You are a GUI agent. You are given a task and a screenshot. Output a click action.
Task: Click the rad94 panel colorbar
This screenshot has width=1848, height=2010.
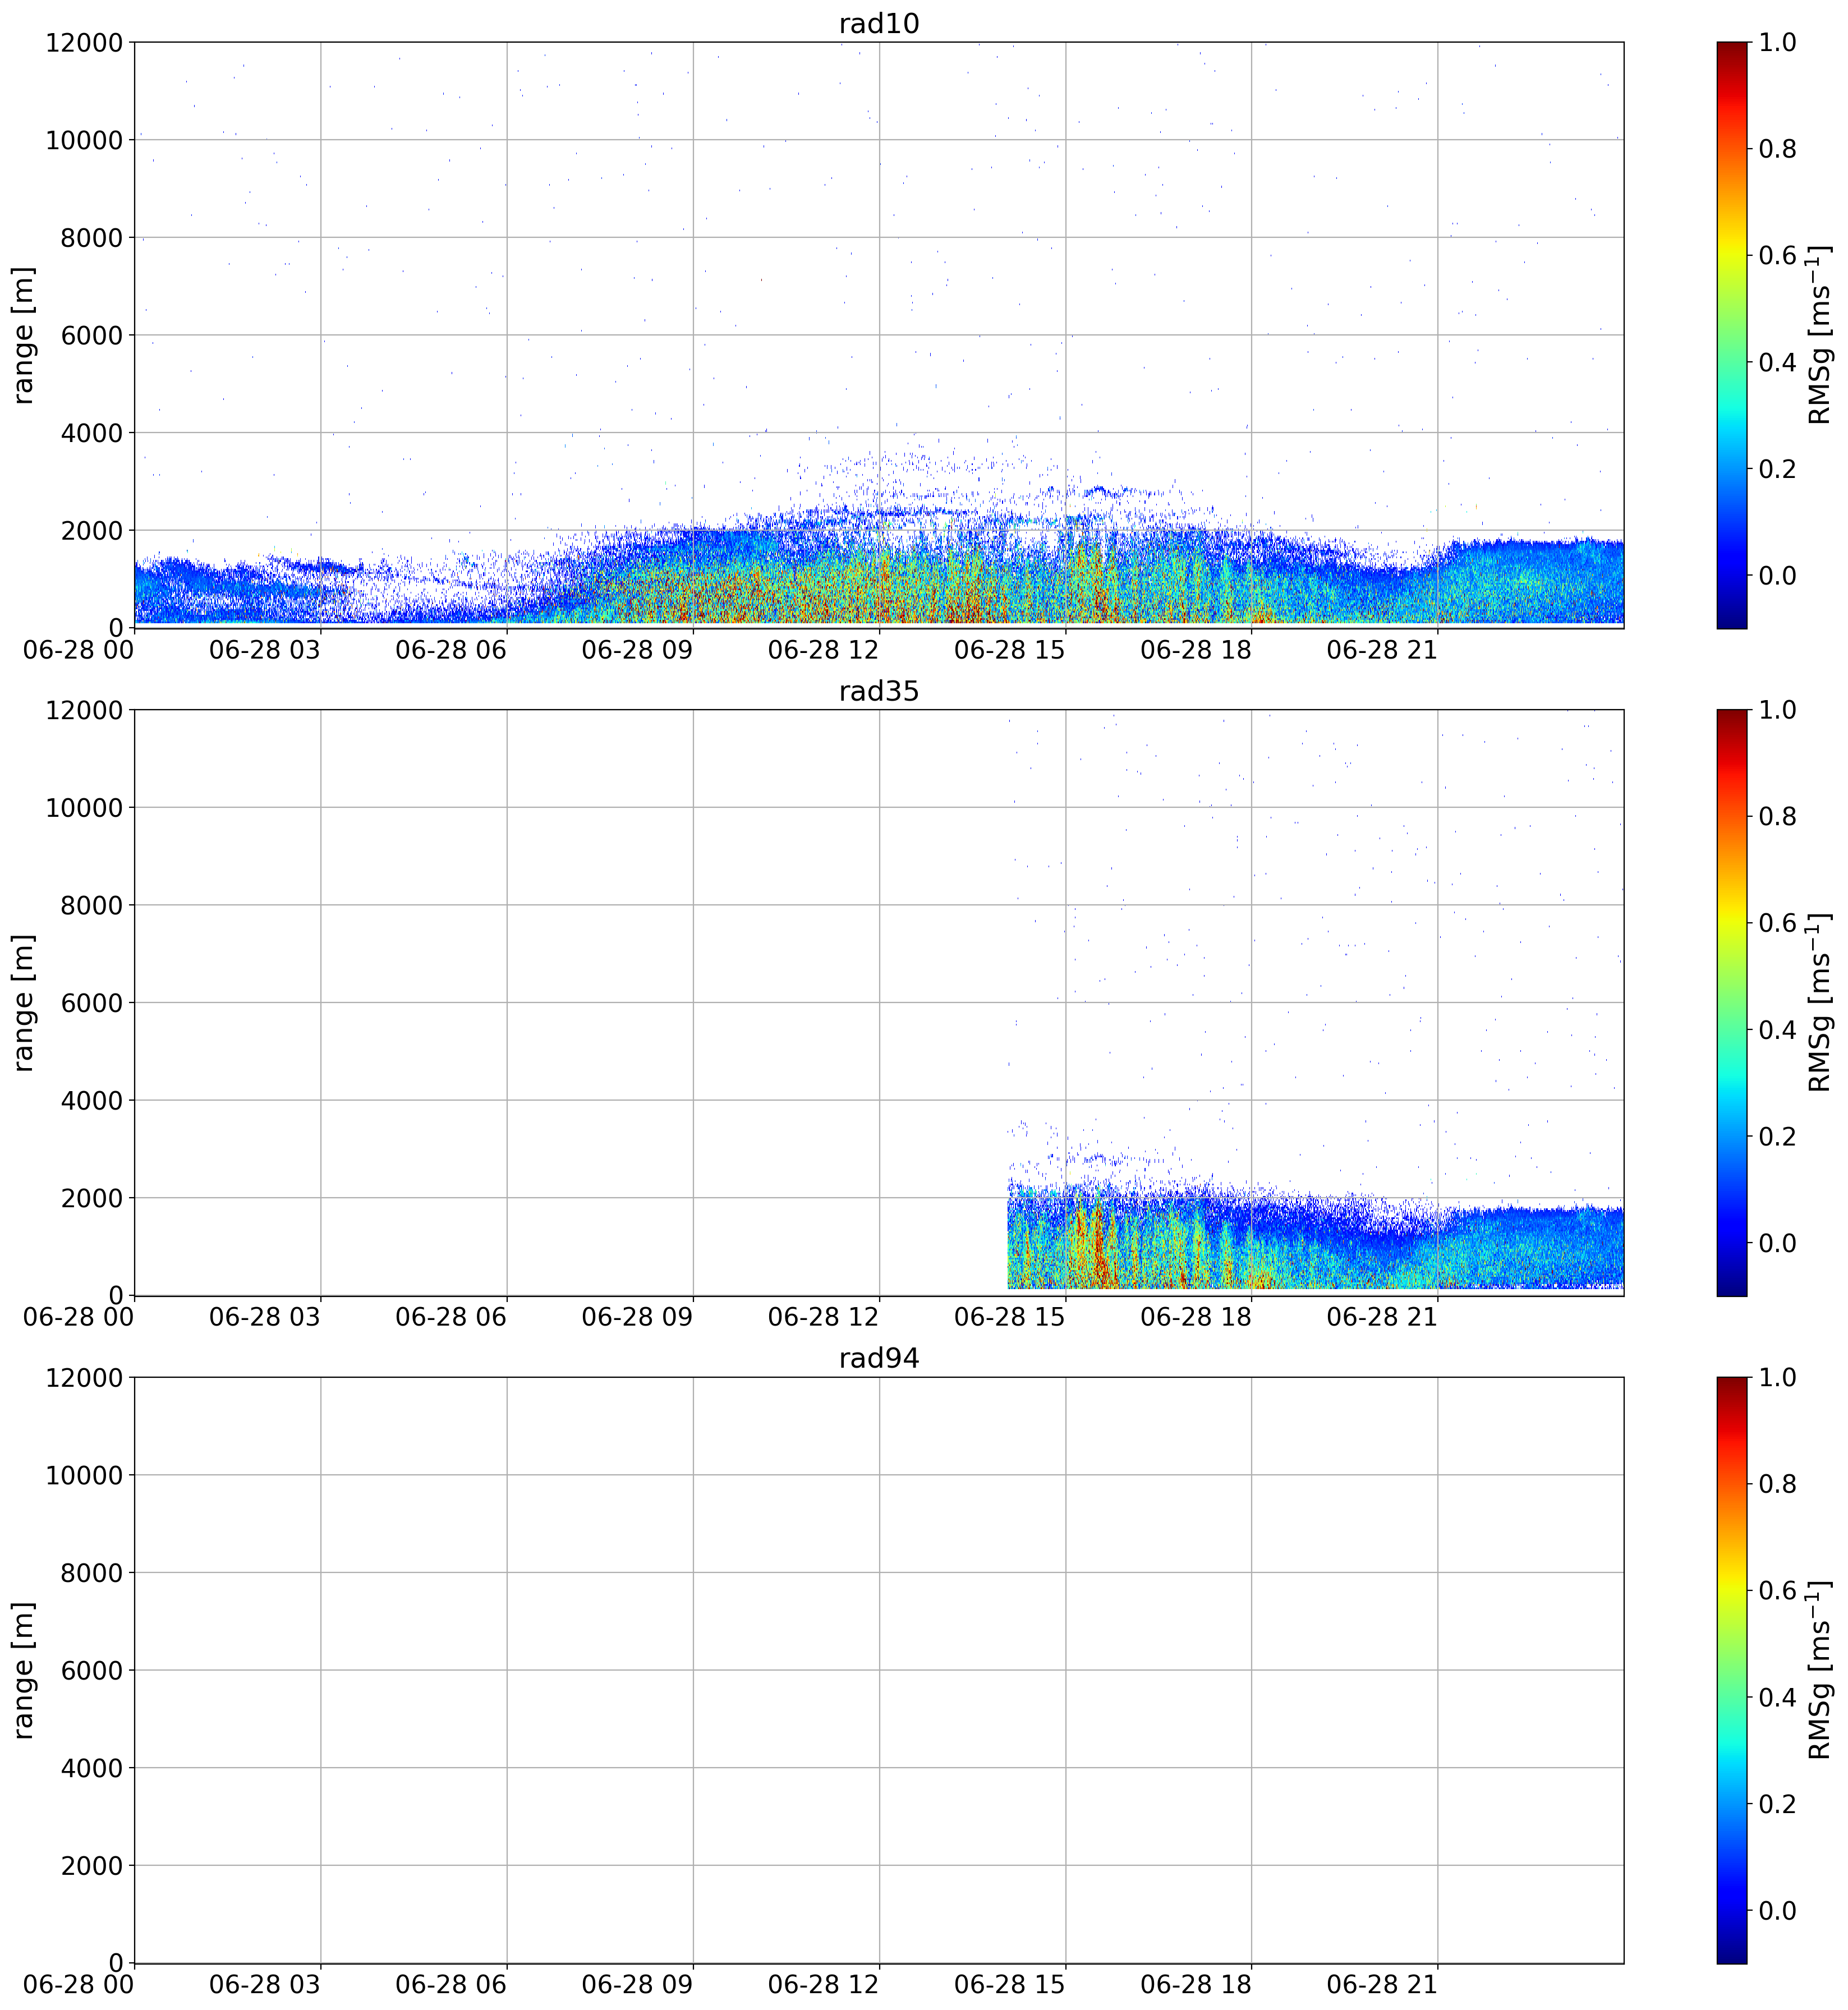pyautogui.click(x=1731, y=1669)
